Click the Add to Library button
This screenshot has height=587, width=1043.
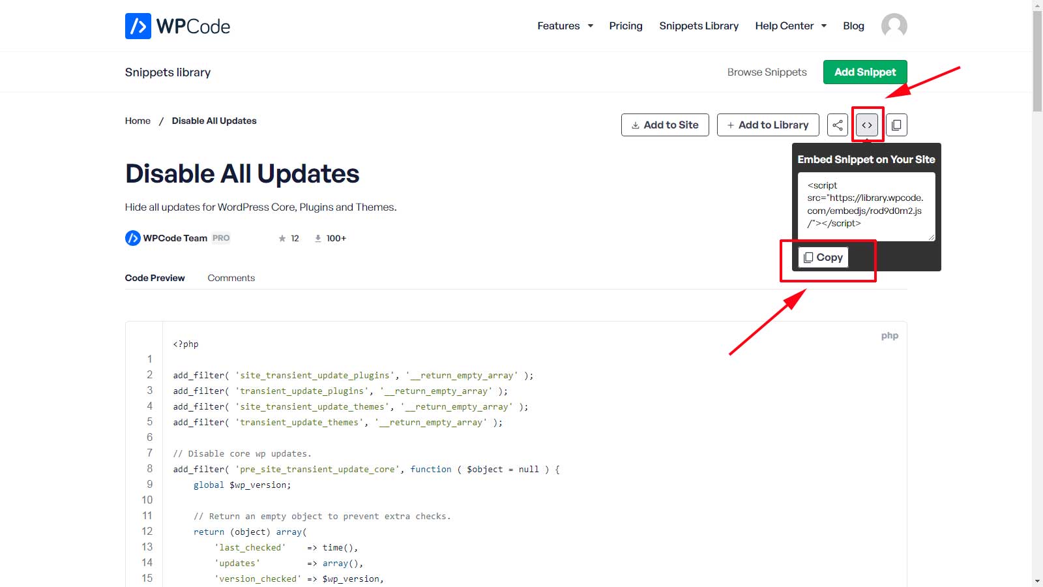click(x=768, y=125)
